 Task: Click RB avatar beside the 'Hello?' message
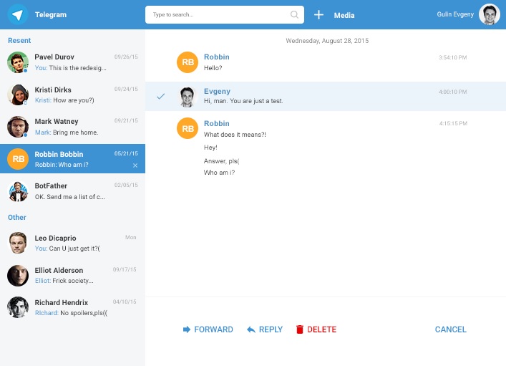point(188,62)
